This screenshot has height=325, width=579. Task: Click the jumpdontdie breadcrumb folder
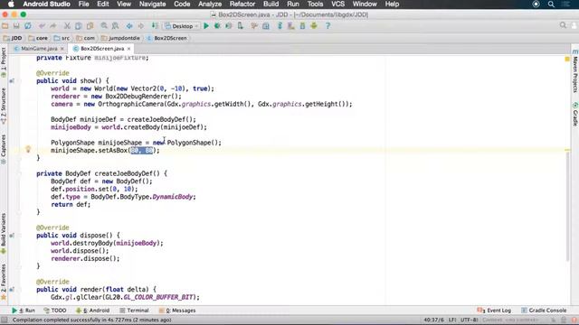120,38
